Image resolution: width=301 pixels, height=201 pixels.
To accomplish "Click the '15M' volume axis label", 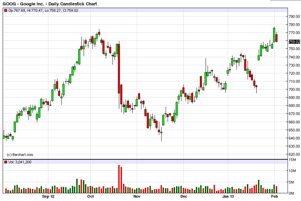I will [292, 160].
